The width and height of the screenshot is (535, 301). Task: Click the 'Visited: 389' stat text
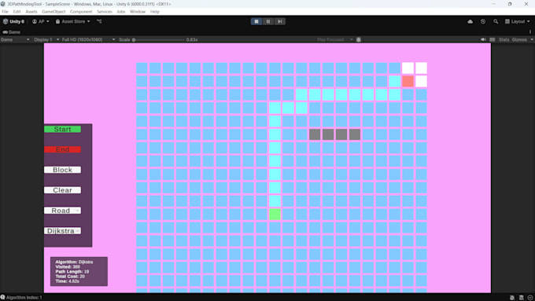point(68,267)
